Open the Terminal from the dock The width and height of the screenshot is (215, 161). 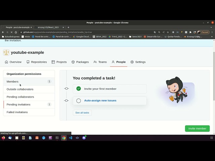click(x=57, y=138)
